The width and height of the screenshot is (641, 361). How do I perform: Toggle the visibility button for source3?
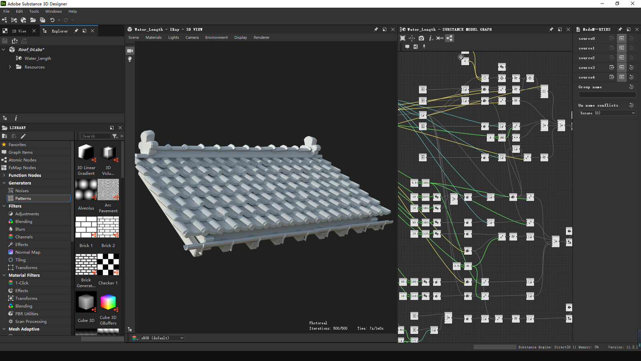(622, 67)
